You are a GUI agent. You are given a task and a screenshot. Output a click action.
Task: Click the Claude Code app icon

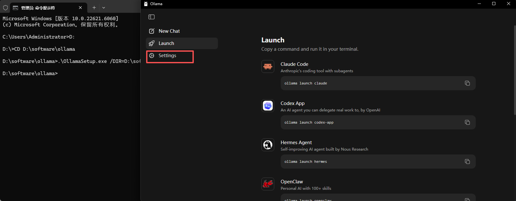pyautogui.click(x=268, y=66)
